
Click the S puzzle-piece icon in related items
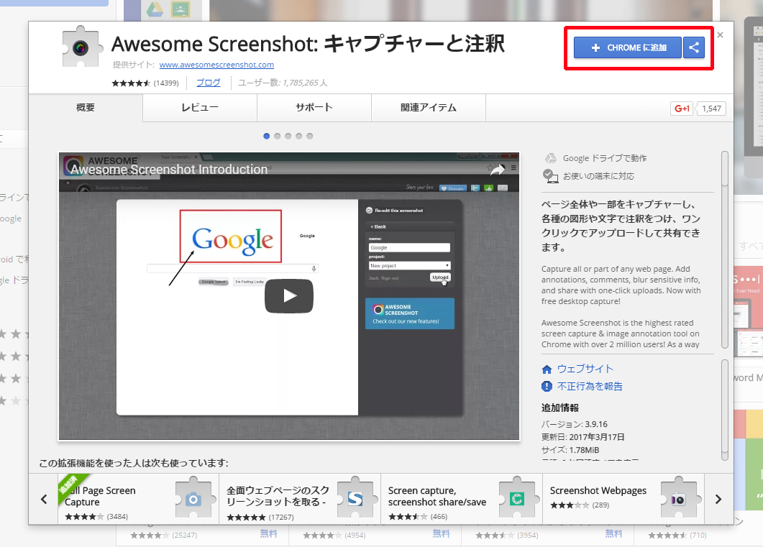[356, 498]
